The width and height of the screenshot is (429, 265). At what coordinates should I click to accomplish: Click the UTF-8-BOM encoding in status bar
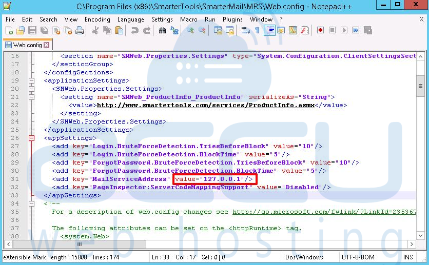point(358,257)
